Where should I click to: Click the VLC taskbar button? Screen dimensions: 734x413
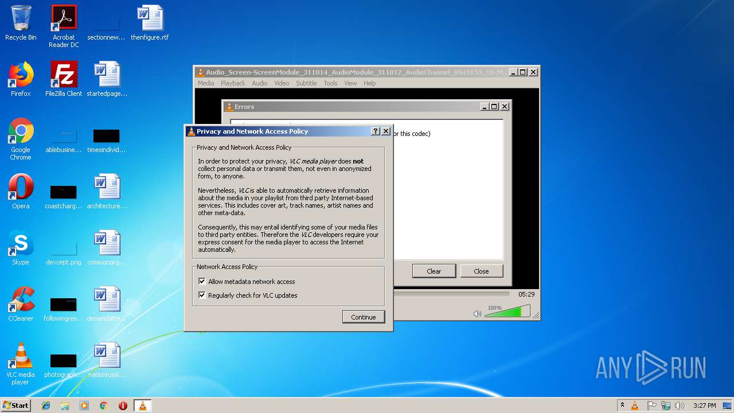click(x=143, y=406)
